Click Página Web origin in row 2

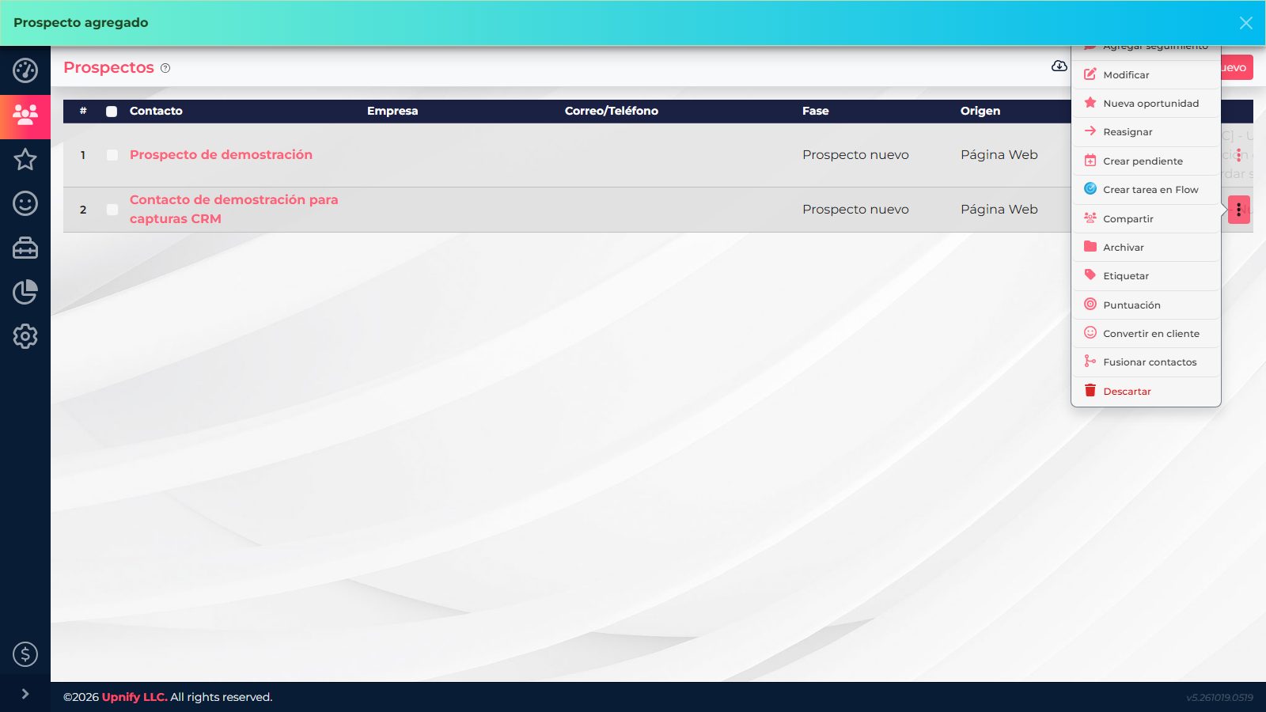(x=999, y=210)
